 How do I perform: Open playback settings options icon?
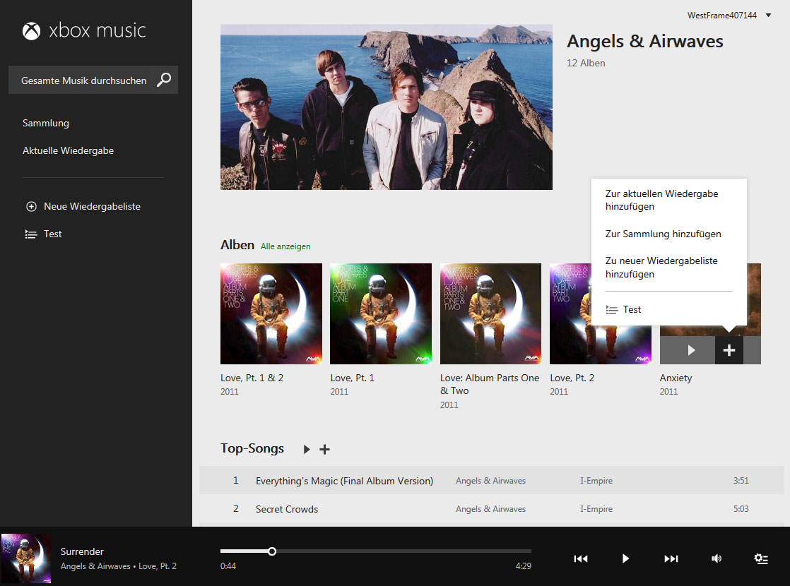coord(761,558)
